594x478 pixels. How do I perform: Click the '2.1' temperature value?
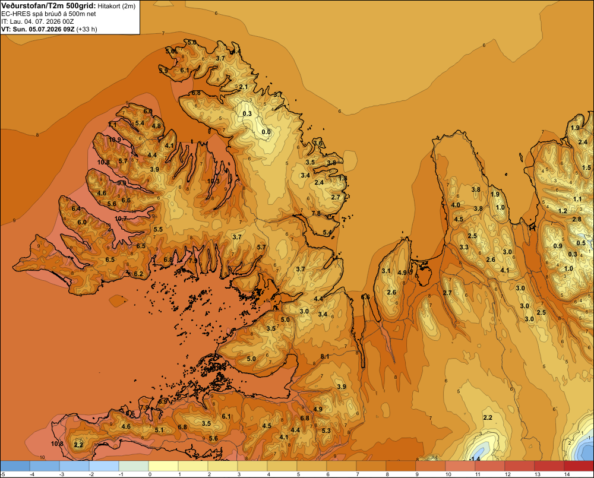[244, 87]
